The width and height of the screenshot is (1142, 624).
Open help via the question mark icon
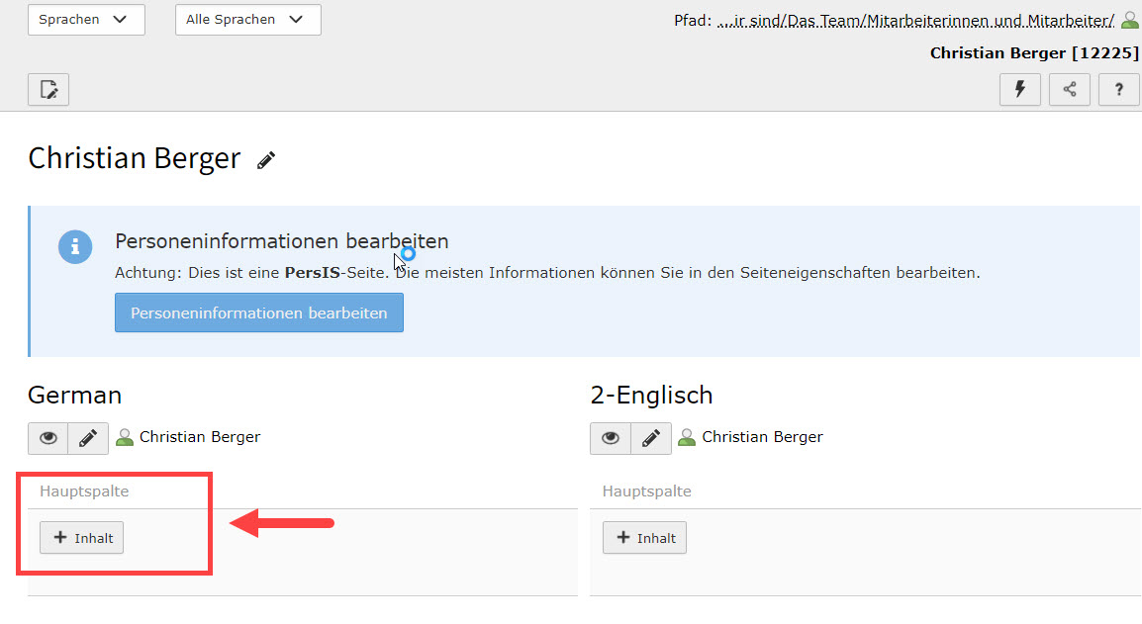pyautogui.click(x=1119, y=90)
